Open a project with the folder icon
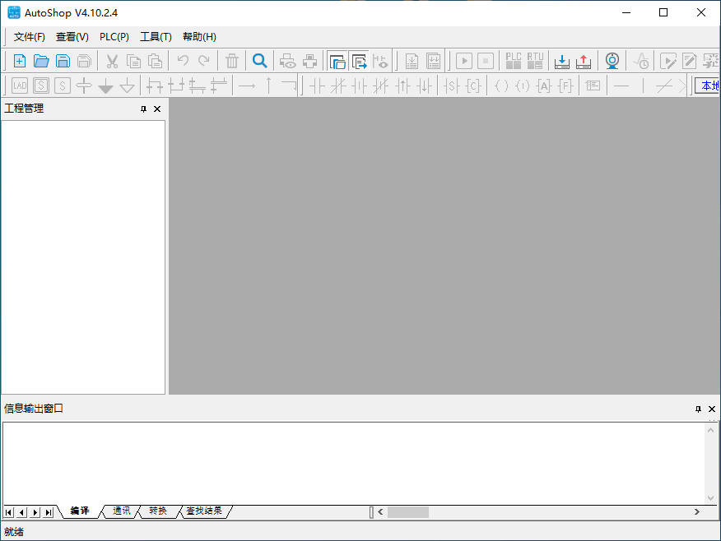This screenshot has width=721, height=541. (x=41, y=61)
